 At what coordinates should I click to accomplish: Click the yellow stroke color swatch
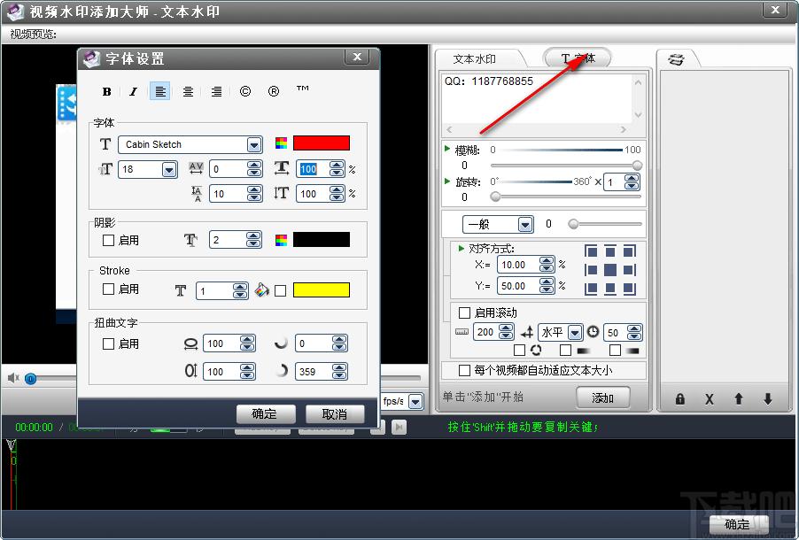pyautogui.click(x=322, y=289)
